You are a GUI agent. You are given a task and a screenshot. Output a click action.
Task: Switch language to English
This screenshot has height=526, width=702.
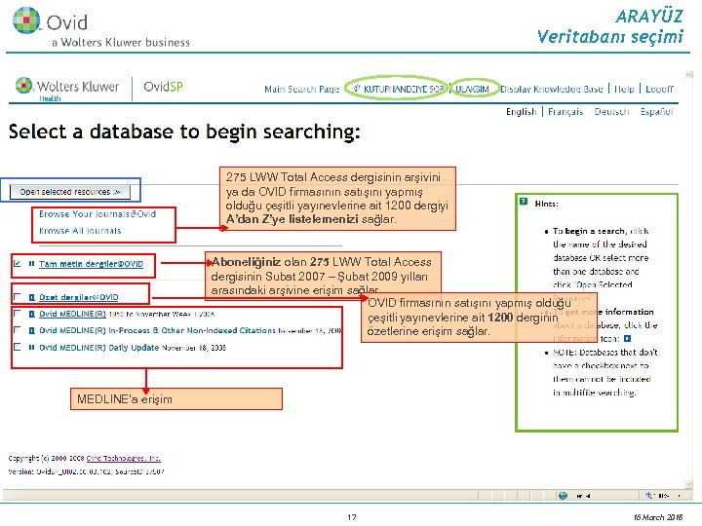[x=521, y=111]
